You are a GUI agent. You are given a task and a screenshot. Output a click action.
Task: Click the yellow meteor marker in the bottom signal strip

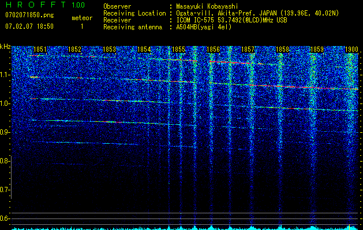pyautogui.click(x=349, y=227)
